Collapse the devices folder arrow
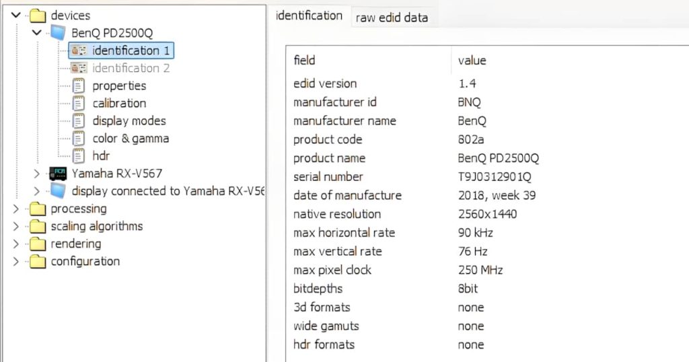Screen dimensions: 689x362 [x=16, y=15]
